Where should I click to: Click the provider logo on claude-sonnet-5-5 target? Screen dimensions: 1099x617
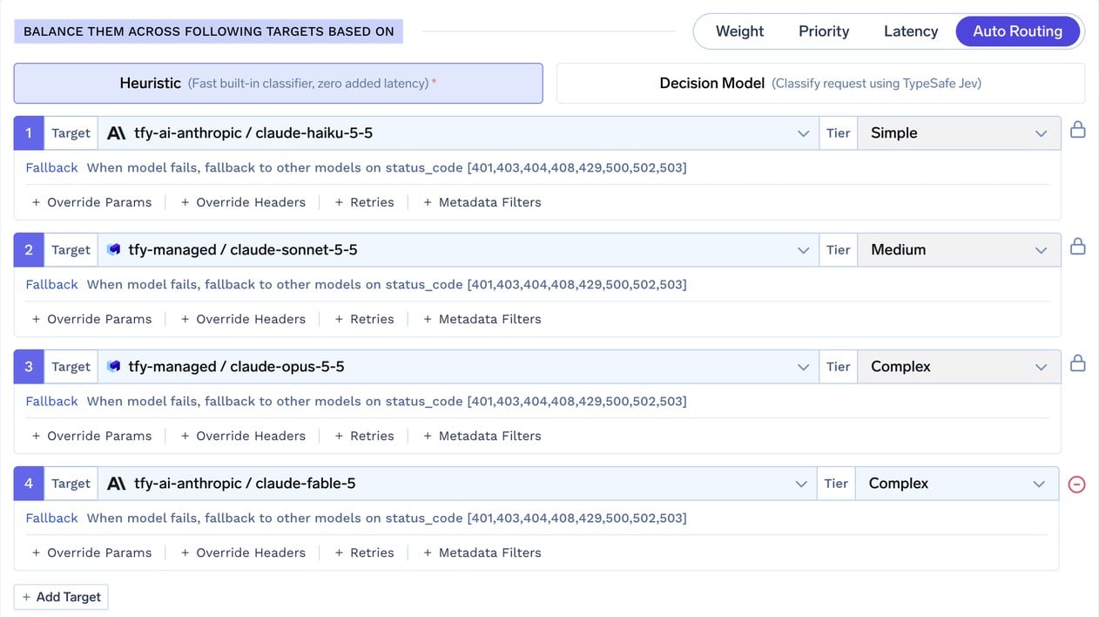[113, 250]
